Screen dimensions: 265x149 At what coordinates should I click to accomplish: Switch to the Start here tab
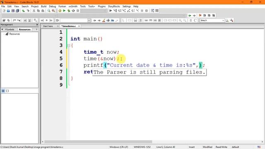point(48,26)
